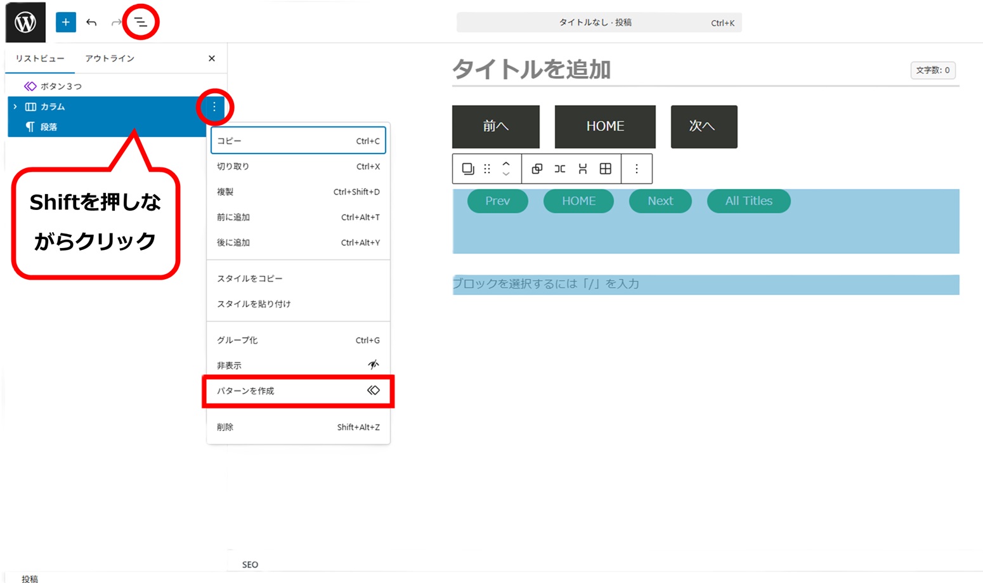983x583 pixels.
Task: Click the group icon in block toolbar
Action: (x=537, y=169)
